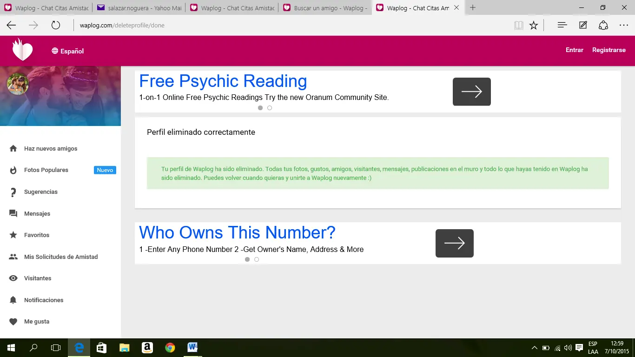
Task: Click the people icon for Mis Solicitudes de Amistad
Action: point(13,257)
